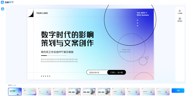Click the date field 2024-04-15
This screenshot has width=186, height=96.
(x=94, y=73)
